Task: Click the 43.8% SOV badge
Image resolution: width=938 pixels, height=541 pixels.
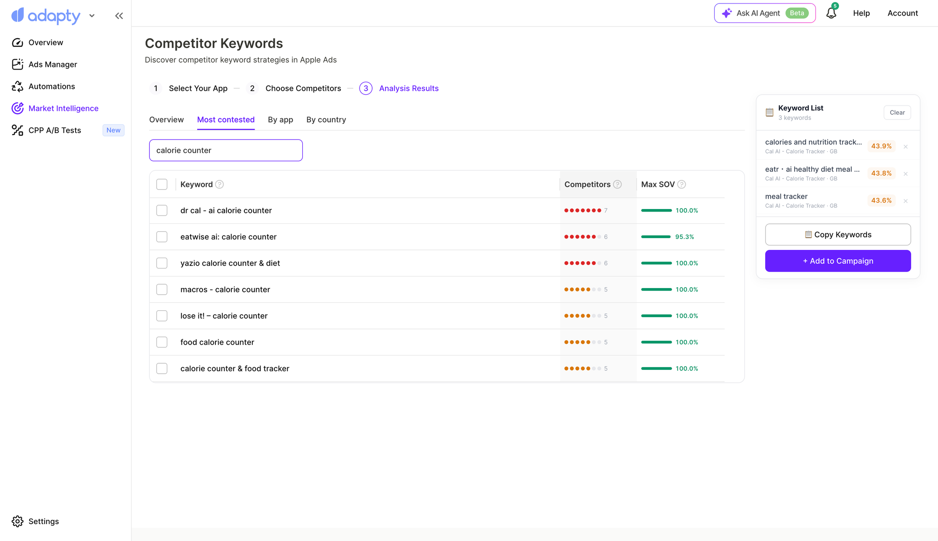Action: [x=882, y=173]
